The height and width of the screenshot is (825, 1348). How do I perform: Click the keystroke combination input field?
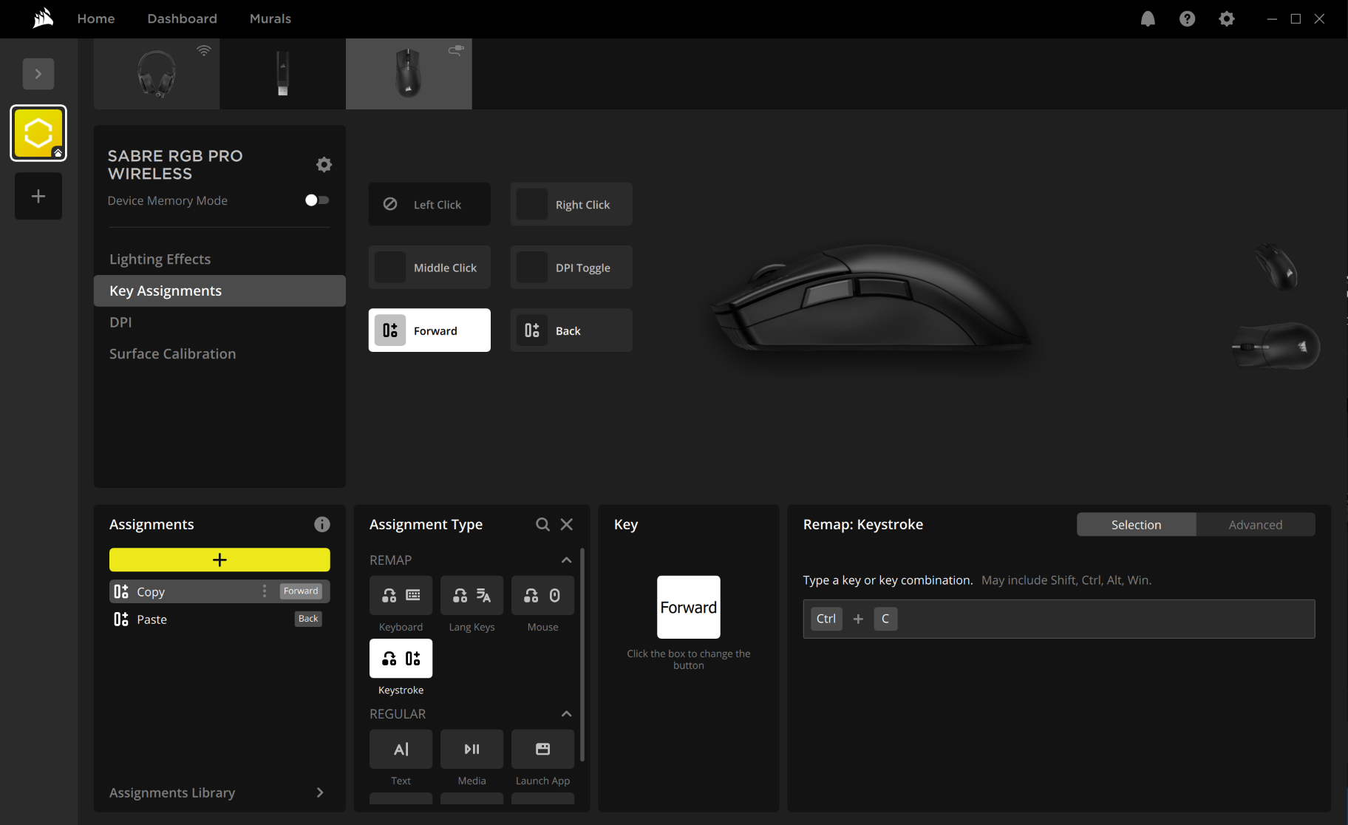tap(1059, 619)
